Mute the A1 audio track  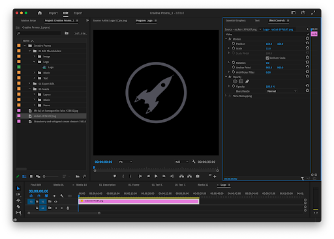55,208
